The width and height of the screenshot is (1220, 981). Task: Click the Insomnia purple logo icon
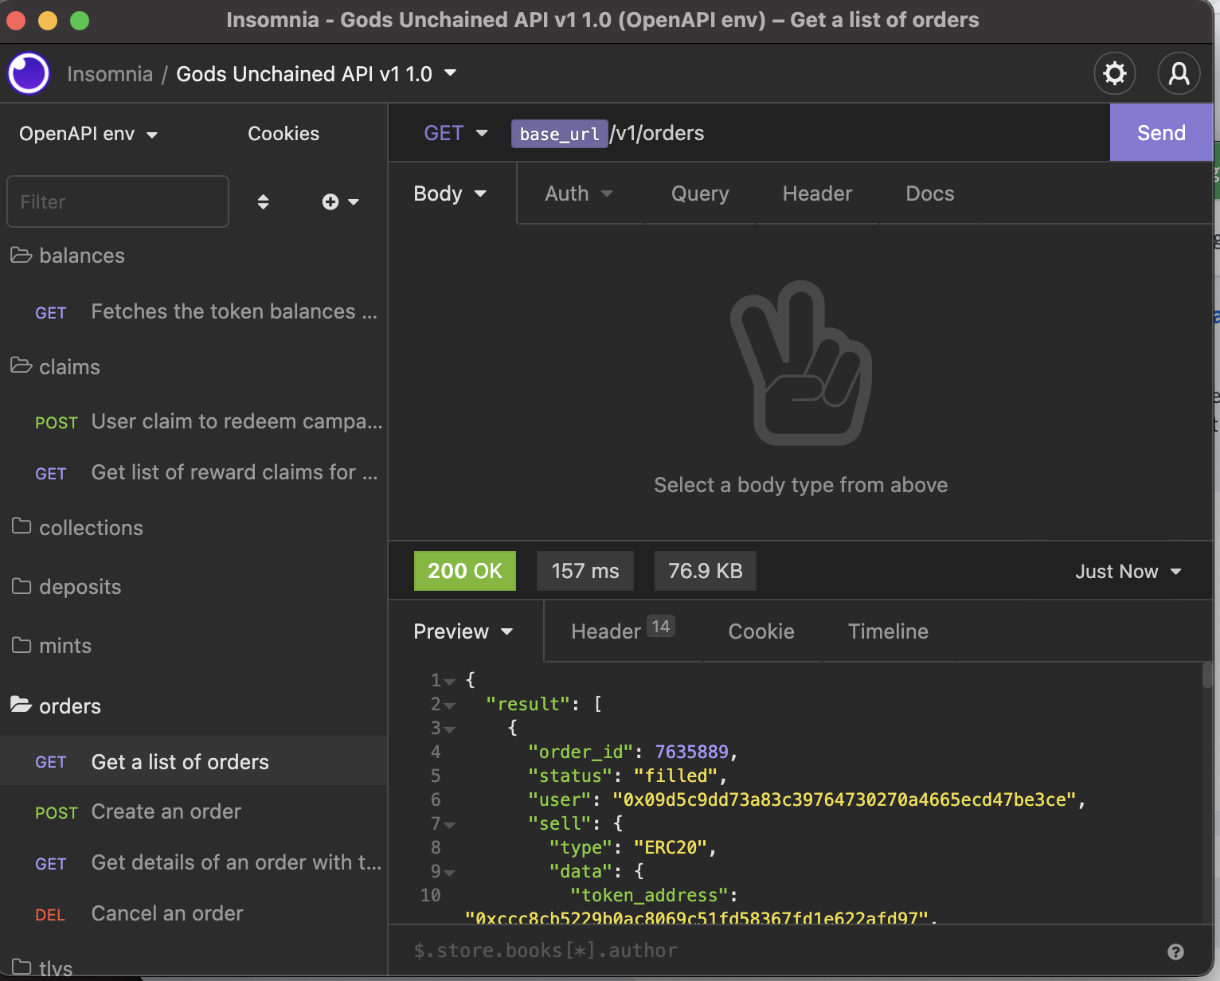coord(29,73)
